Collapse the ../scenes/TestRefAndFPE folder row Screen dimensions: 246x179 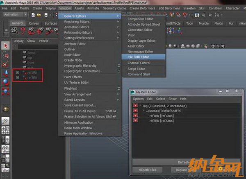[x=143, y=111]
